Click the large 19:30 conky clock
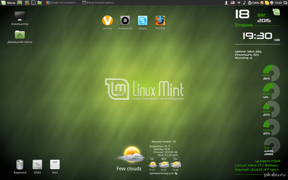This screenshot has height=180, width=288. [x=257, y=36]
